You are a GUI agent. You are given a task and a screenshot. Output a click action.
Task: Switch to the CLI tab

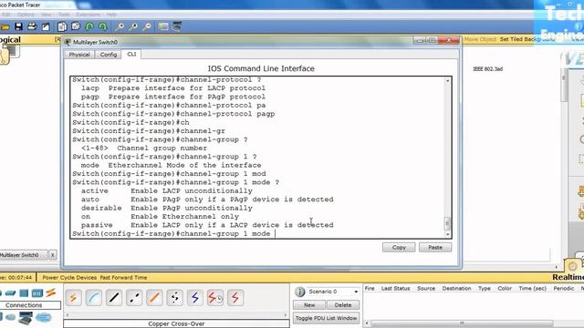coord(131,54)
